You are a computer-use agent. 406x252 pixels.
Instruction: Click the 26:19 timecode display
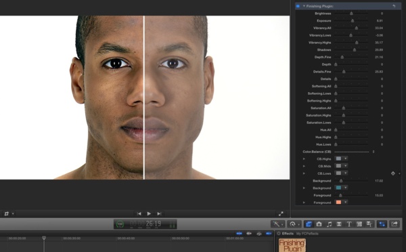154,224
